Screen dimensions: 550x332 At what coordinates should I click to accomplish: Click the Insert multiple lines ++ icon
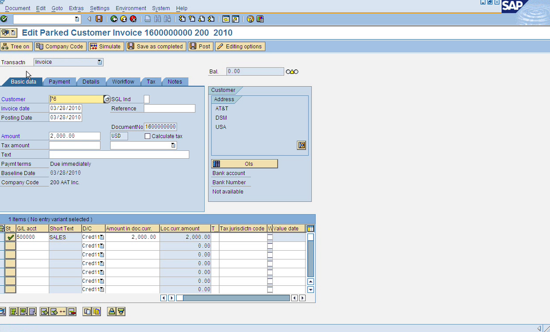tap(58, 311)
